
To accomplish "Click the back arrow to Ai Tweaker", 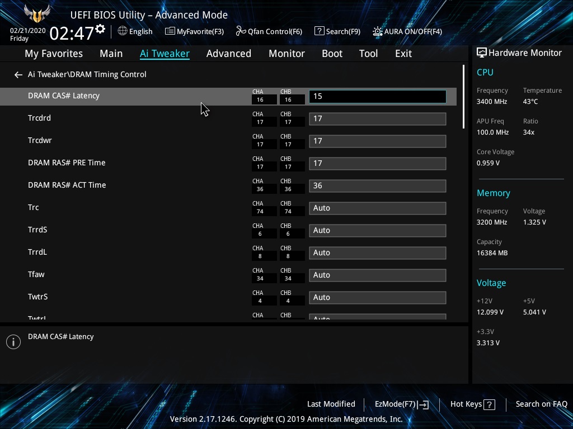I will pos(18,75).
